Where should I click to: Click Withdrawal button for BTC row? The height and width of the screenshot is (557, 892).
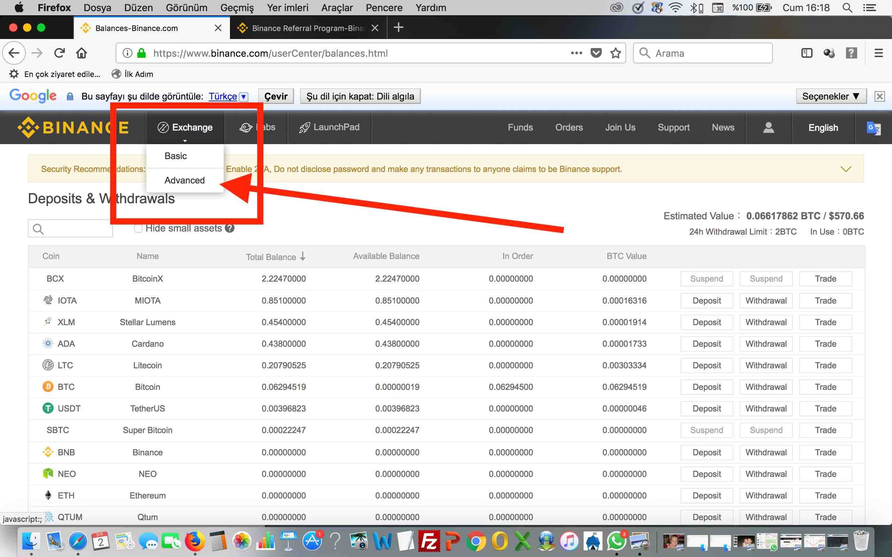pos(766,387)
